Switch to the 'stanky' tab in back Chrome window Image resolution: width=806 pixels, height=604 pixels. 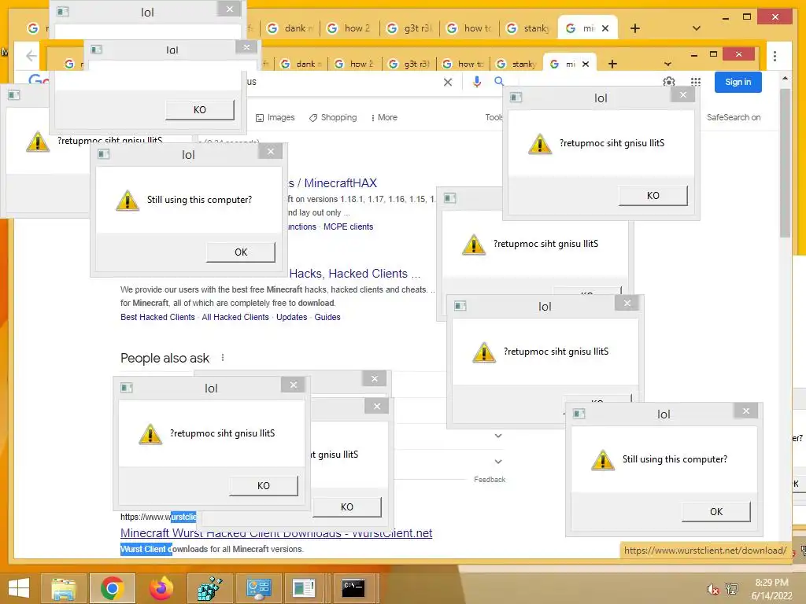(529, 28)
